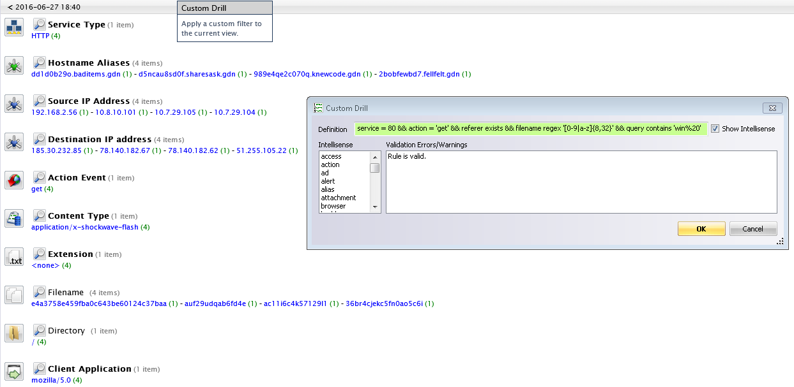794x387 pixels.
Task: Close the Custom Drill dialog window
Action: pos(772,108)
